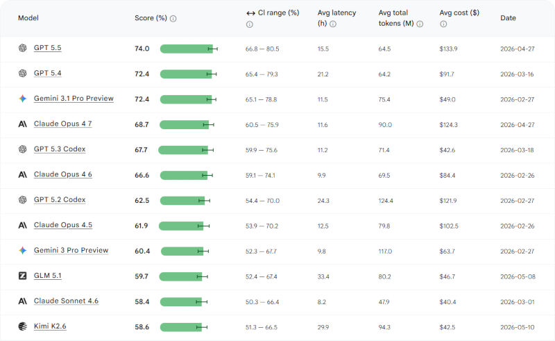Click the info icon under Avg cost ($)

coord(443,24)
